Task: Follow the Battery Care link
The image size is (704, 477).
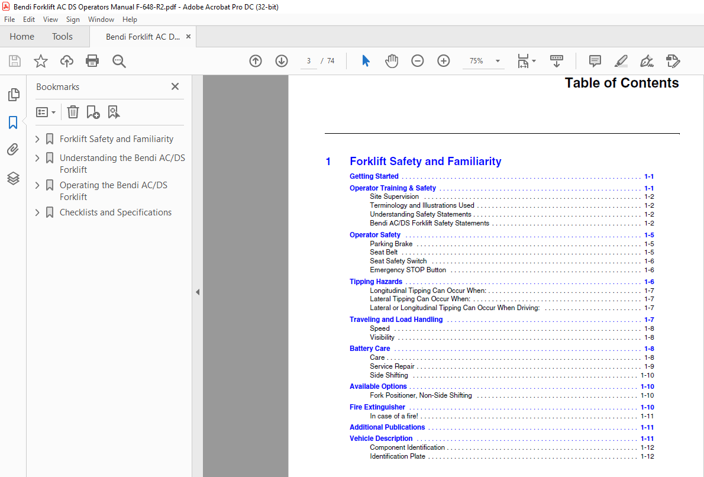Action: (370, 349)
